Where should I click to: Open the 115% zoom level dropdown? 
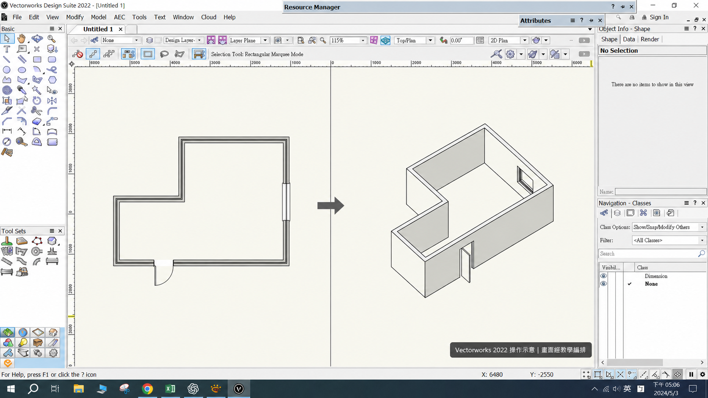[348, 40]
